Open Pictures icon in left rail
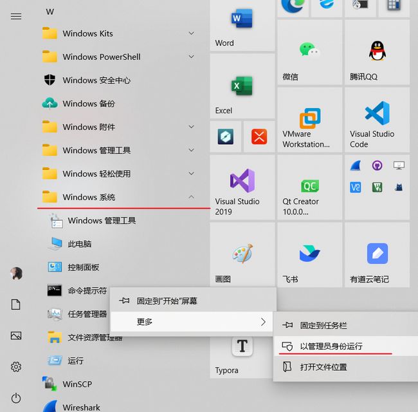Image resolution: width=418 pixels, height=412 pixels. coord(16,335)
